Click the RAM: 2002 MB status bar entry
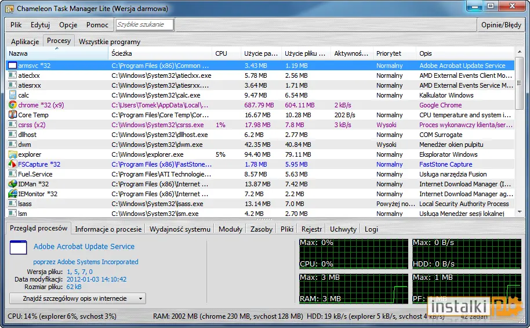 (x=228, y=316)
